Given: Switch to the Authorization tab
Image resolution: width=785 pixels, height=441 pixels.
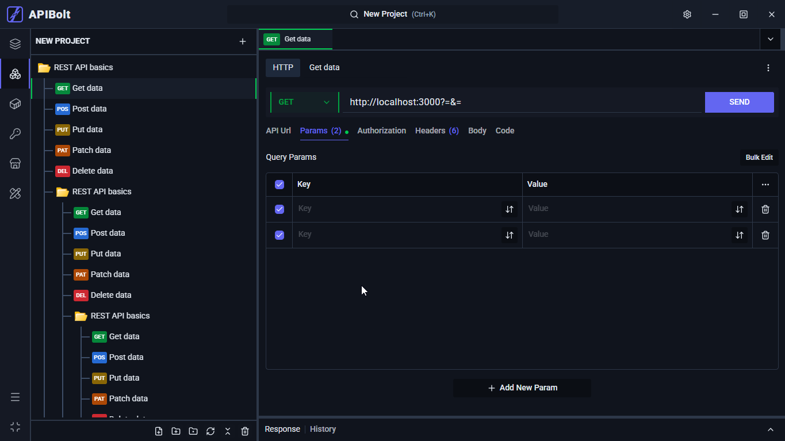Looking at the screenshot, I should click(x=381, y=131).
